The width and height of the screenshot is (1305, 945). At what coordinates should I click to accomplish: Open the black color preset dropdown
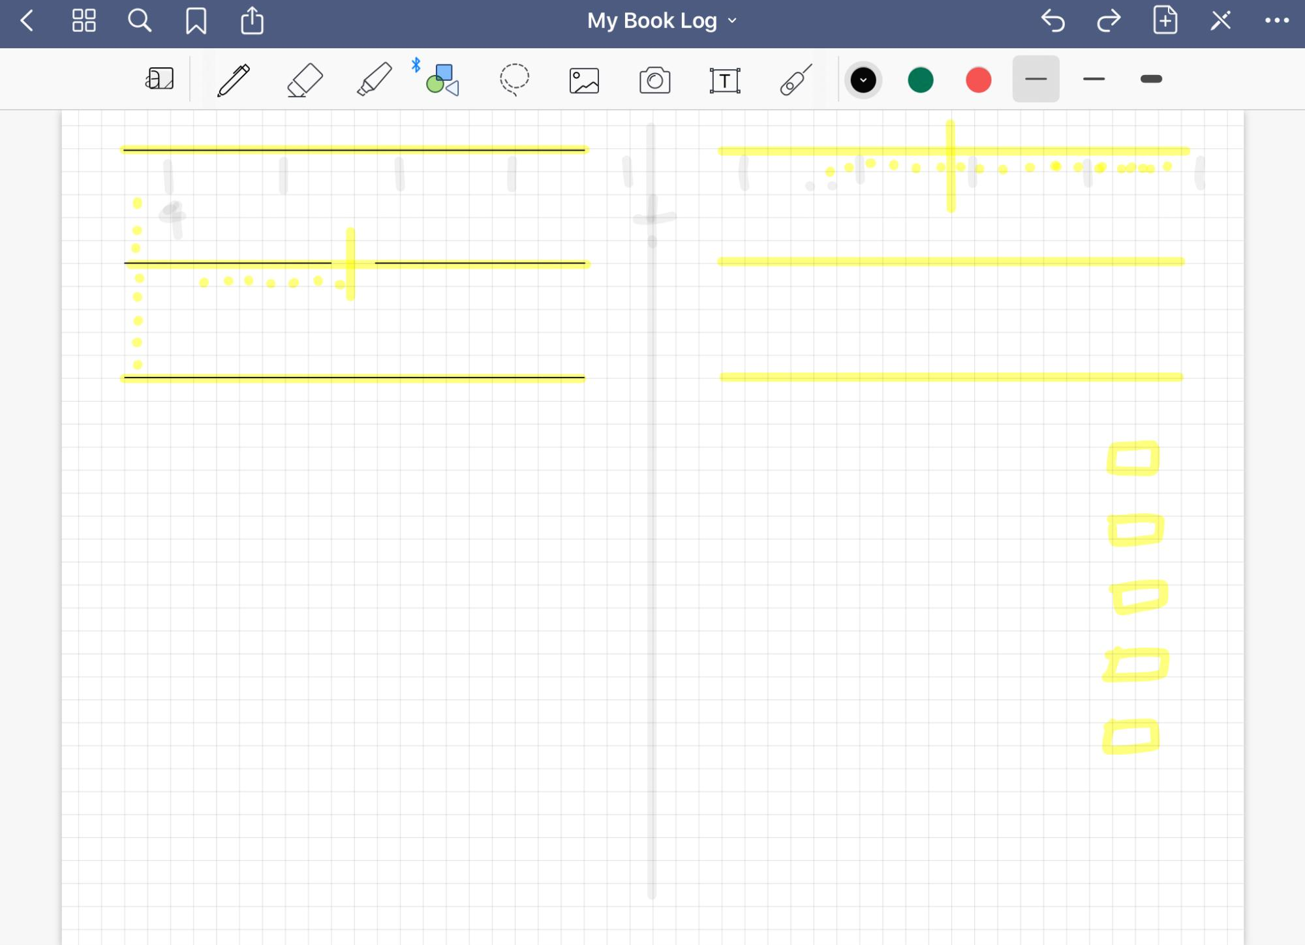(863, 80)
